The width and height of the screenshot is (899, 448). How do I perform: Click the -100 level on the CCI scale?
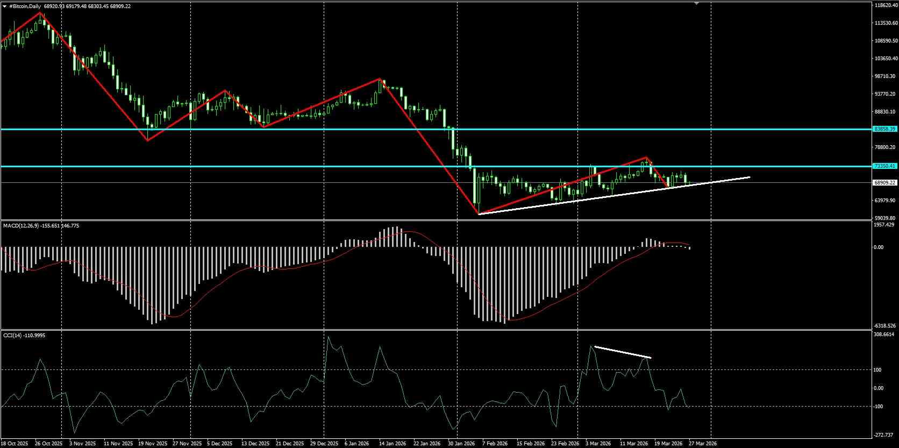pyautogui.click(x=879, y=407)
